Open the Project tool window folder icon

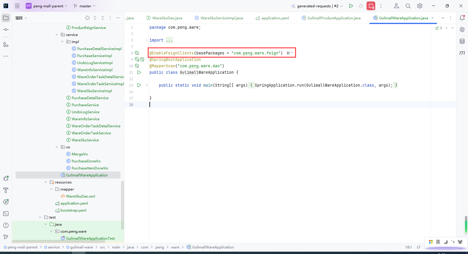click(6, 18)
